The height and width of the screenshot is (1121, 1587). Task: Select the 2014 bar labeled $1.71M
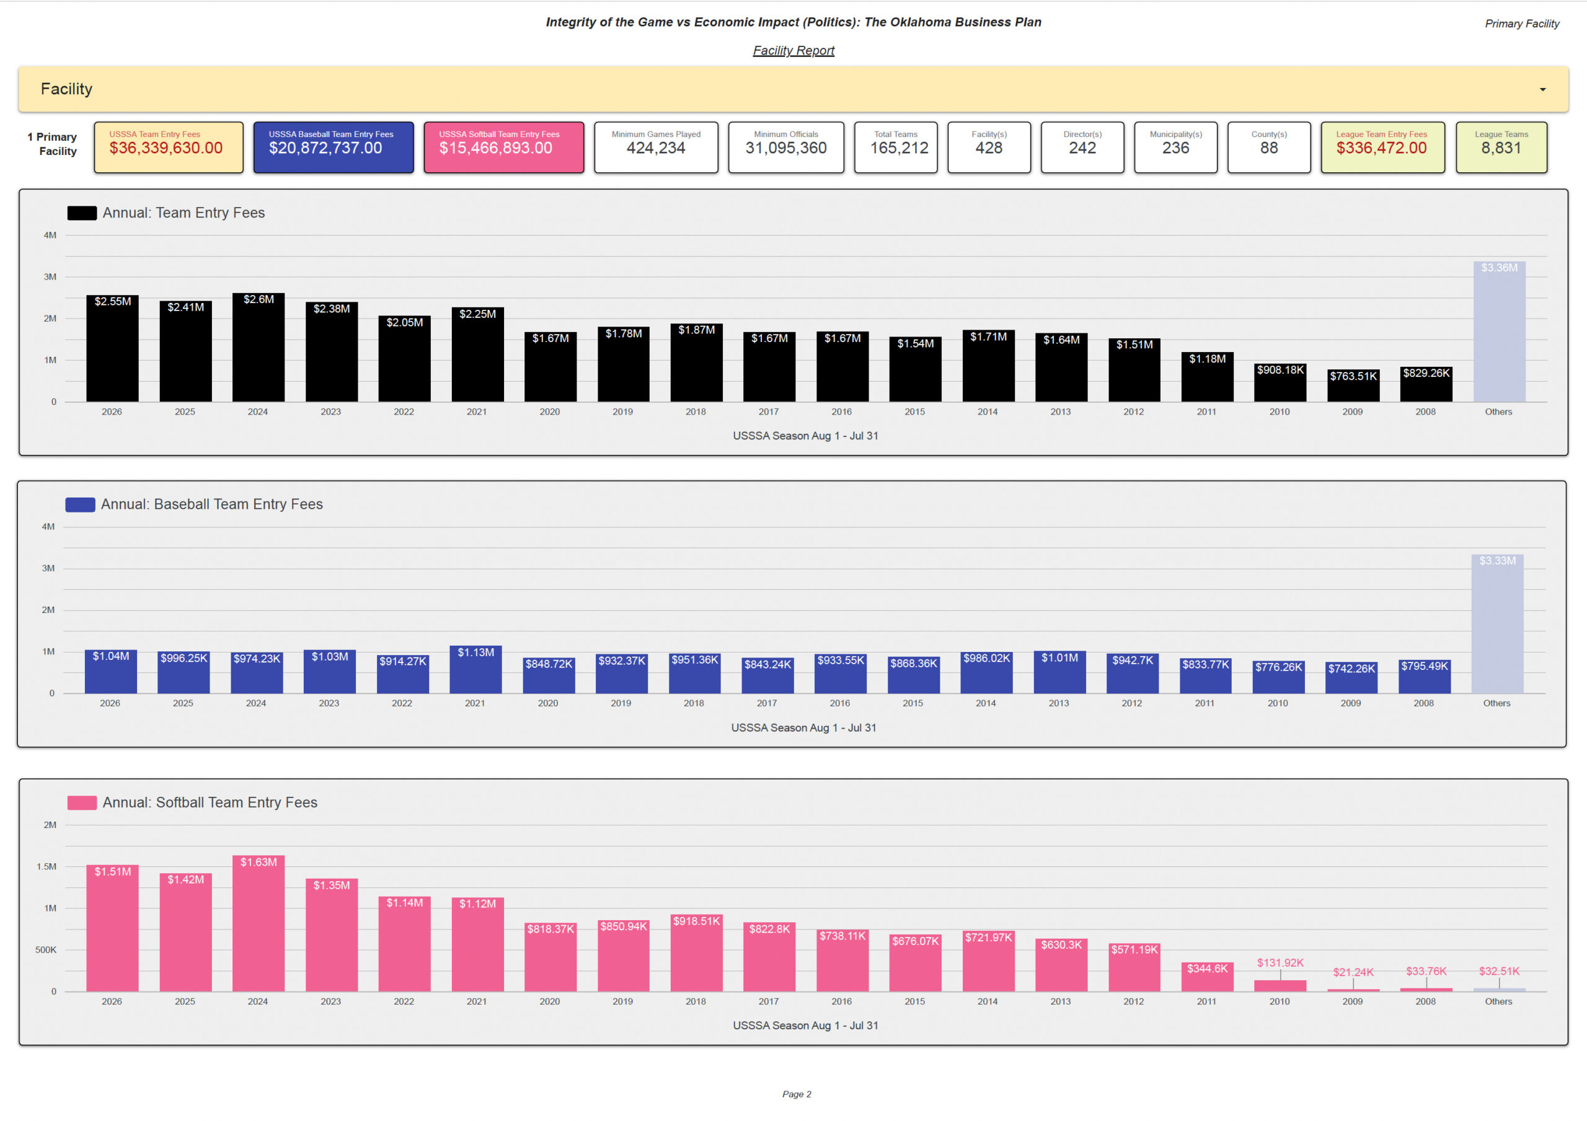click(x=988, y=366)
